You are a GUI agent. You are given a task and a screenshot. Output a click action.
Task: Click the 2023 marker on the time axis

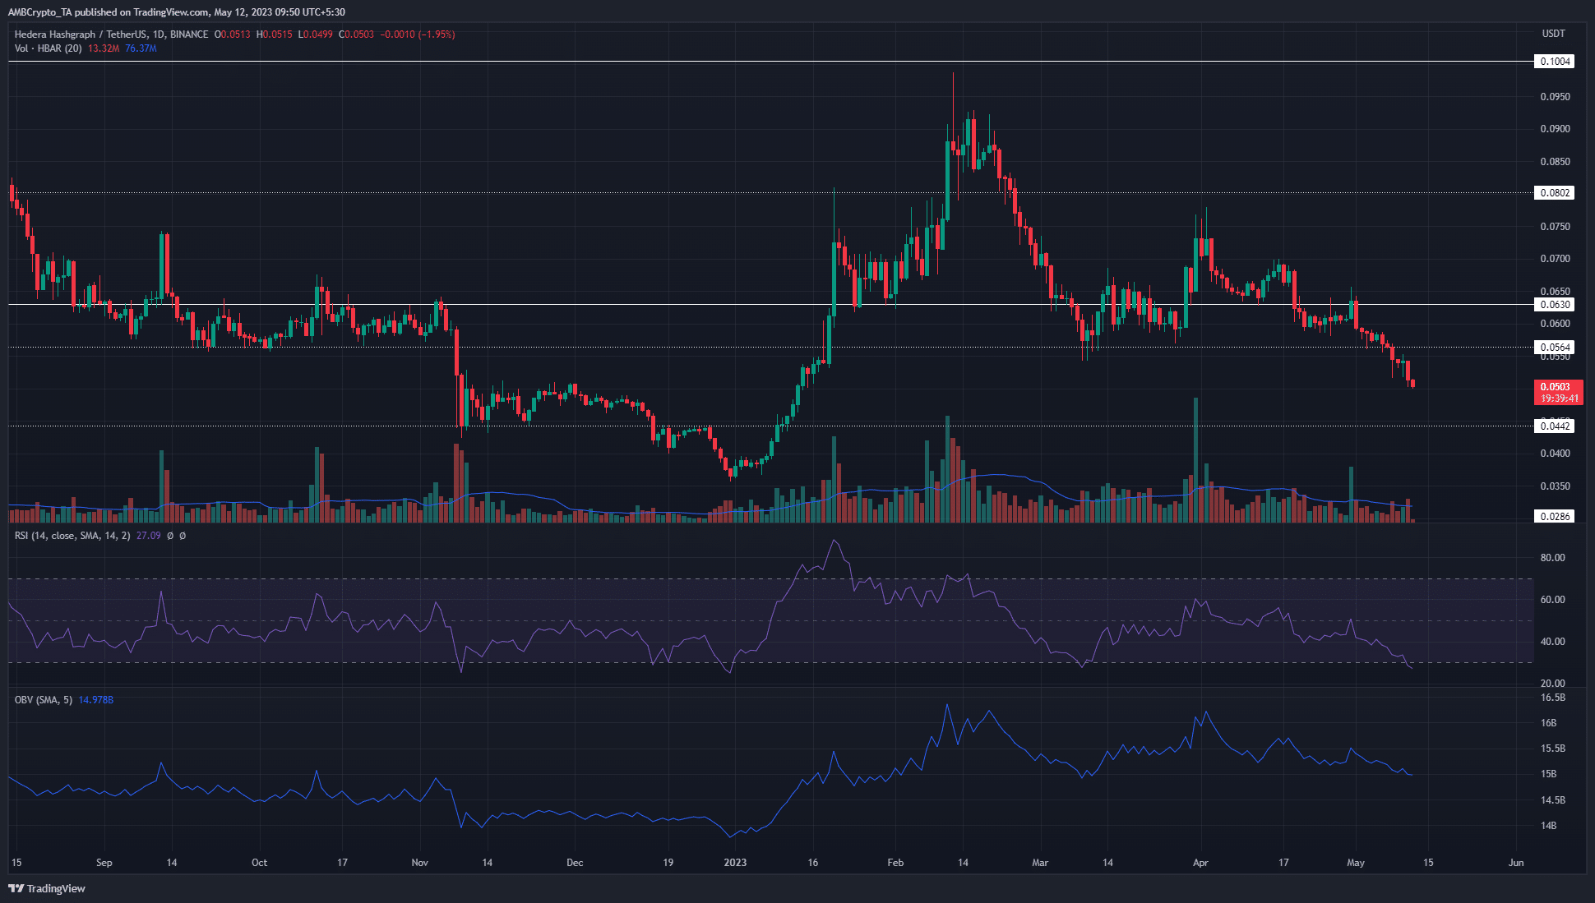pyautogui.click(x=735, y=863)
